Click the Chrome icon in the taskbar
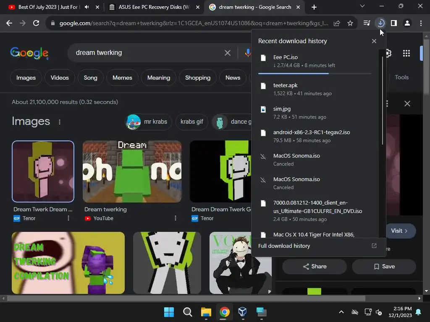This screenshot has height=322, width=430. [224, 312]
